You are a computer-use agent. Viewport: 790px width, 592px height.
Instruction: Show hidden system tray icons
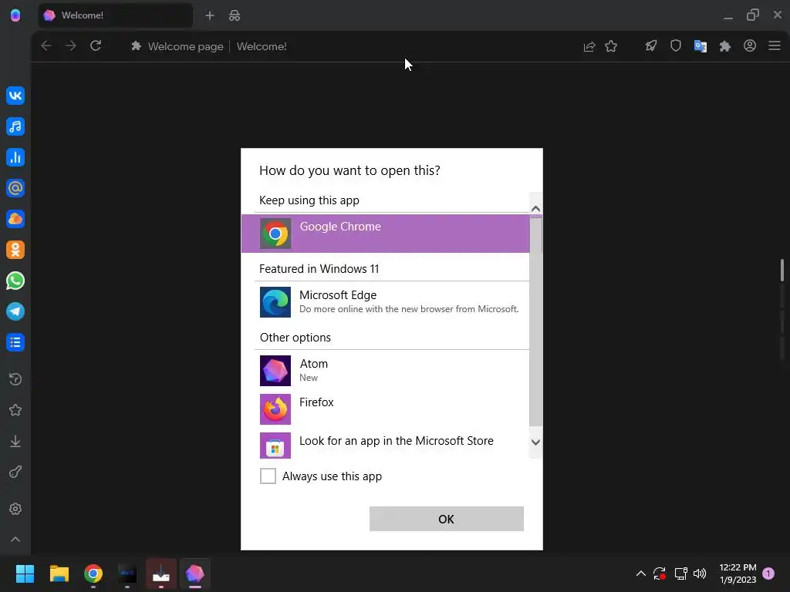(x=641, y=573)
